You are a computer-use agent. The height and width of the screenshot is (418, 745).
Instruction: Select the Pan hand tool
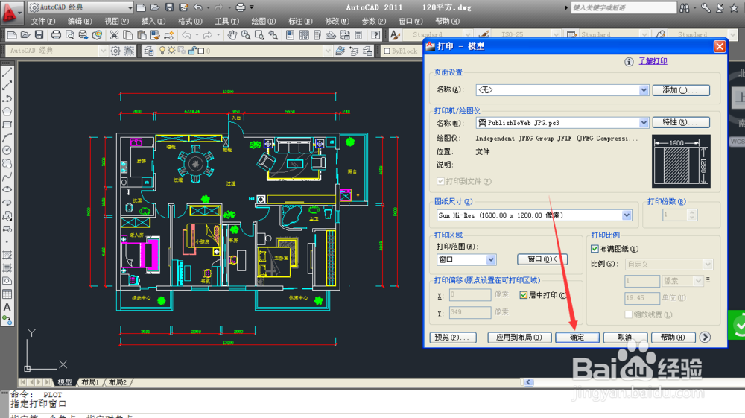(x=232, y=35)
